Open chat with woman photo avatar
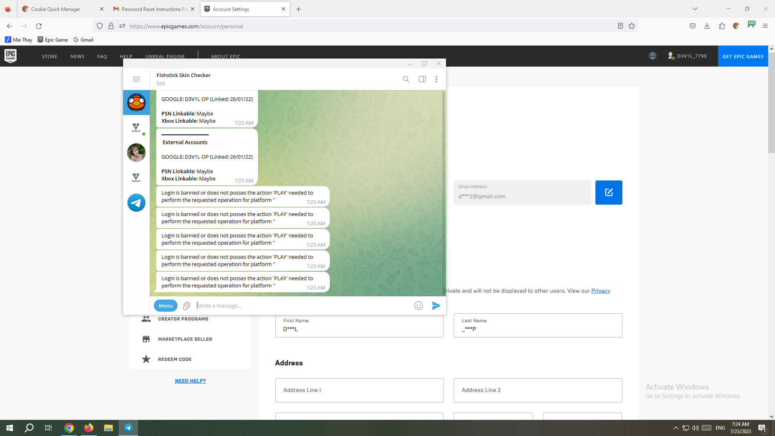 (x=136, y=153)
